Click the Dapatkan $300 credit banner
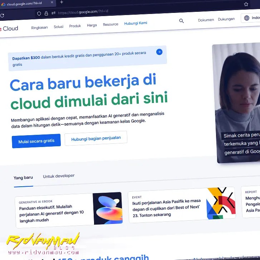The width and height of the screenshot is (260, 260). 88,58
